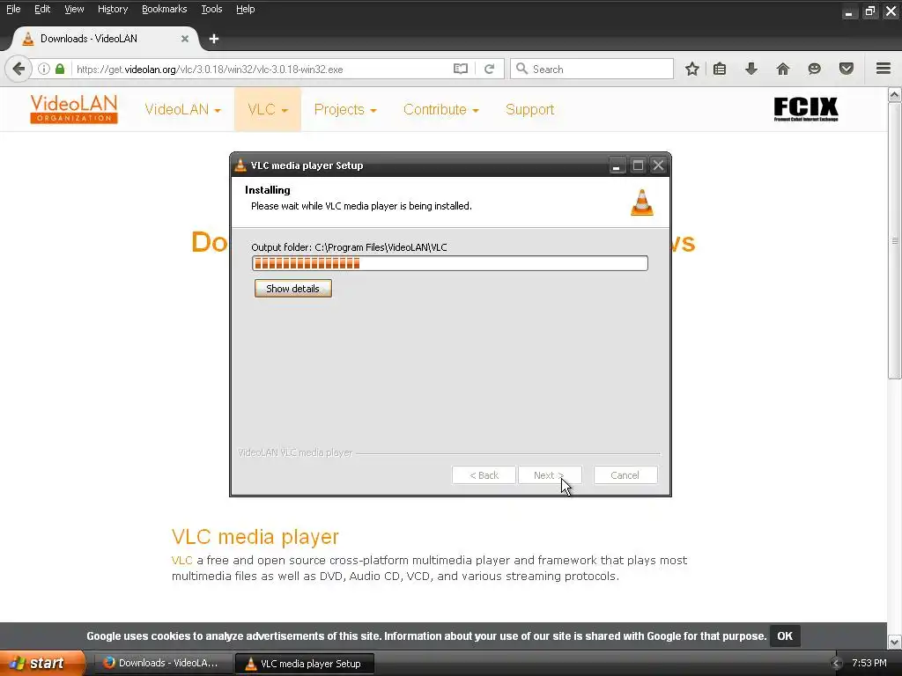This screenshot has width=902, height=676.
Task: Follow the orange VLC link in description
Action: click(181, 560)
